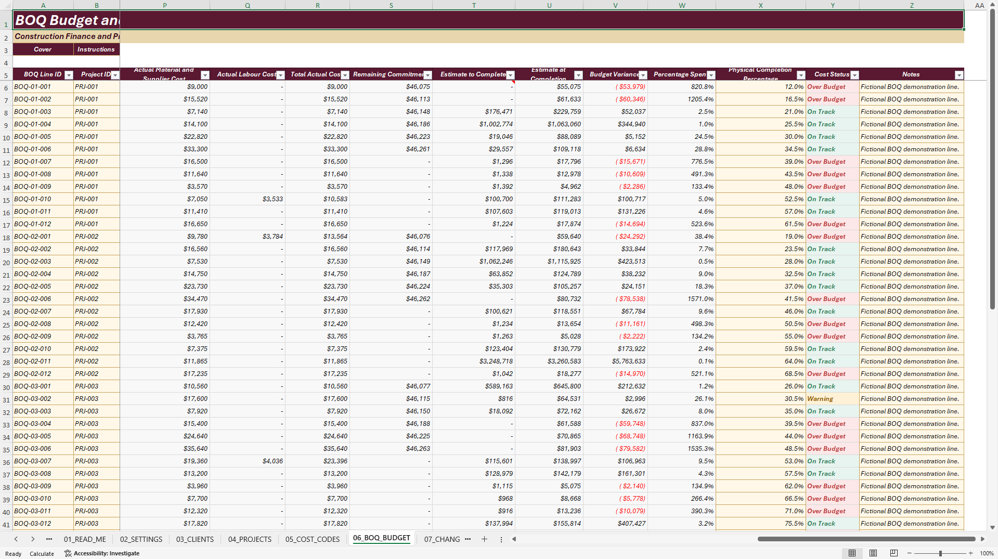
Task: Open the Total Actual Cost filter dropdown
Action: click(345, 75)
